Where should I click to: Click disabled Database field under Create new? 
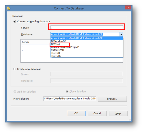coord(87,81)
